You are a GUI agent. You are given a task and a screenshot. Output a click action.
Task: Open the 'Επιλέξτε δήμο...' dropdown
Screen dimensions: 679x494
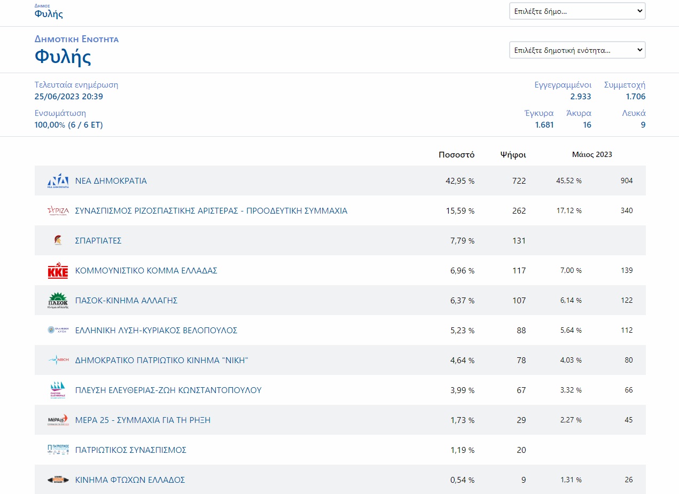point(577,11)
